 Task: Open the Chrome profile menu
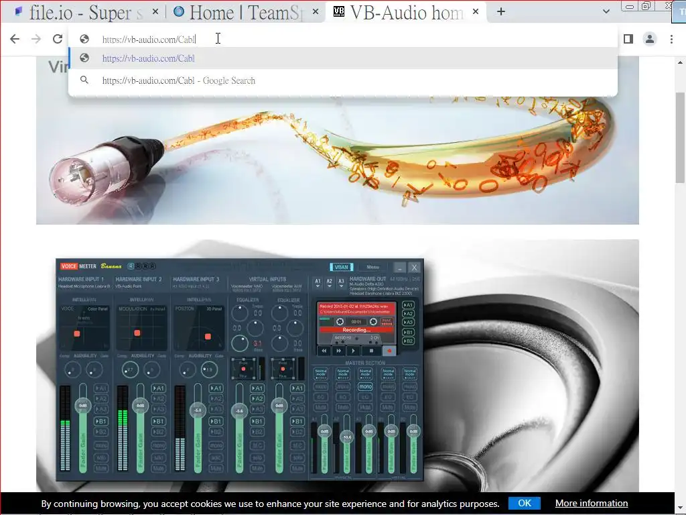(x=650, y=39)
